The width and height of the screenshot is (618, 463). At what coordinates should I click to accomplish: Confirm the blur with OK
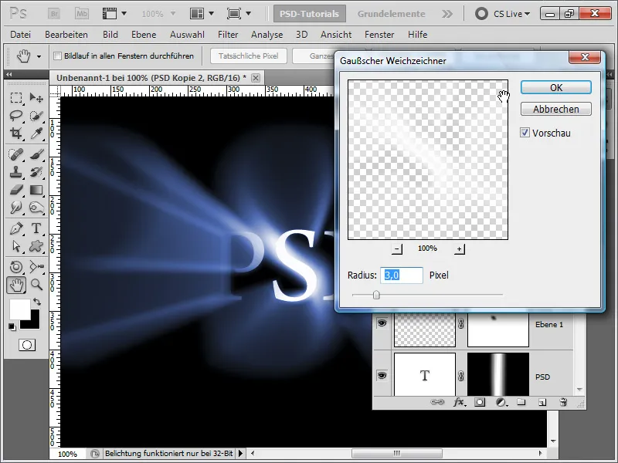coord(555,87)
